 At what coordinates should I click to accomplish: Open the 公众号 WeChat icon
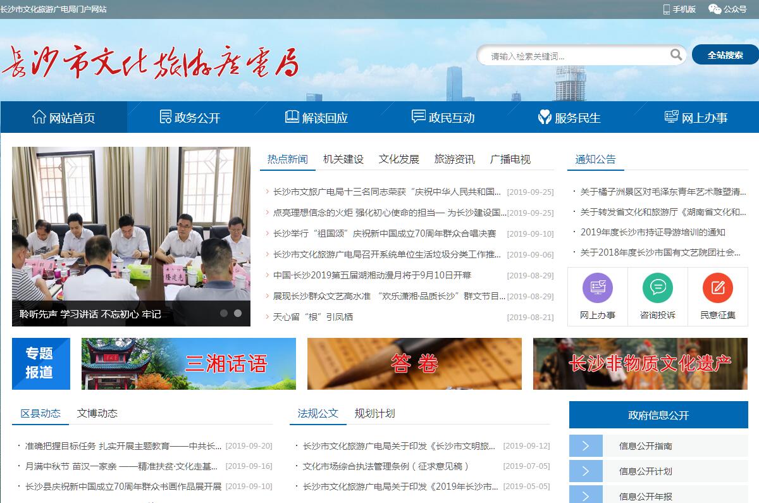(x=715, y=9)
